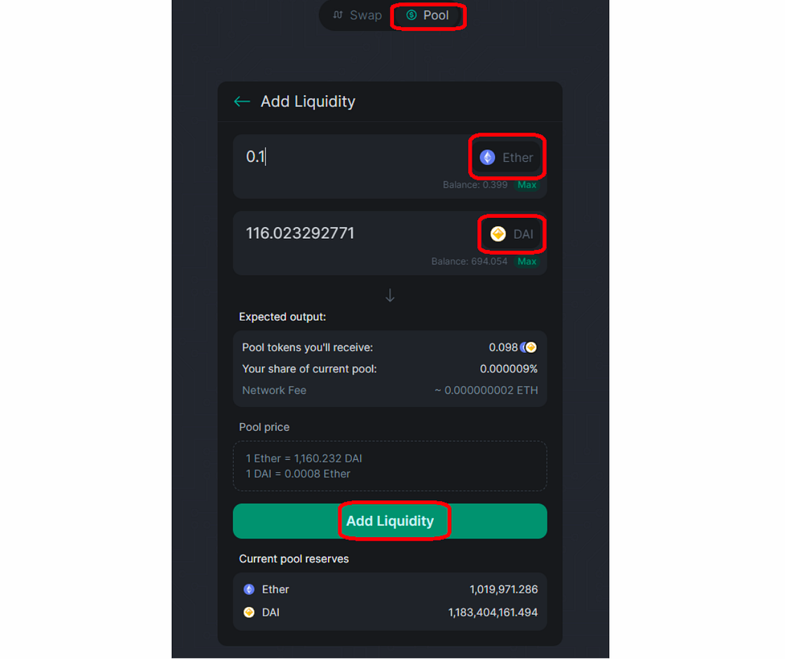Click the dollar icon on the Pool tab

pos(411,15)
